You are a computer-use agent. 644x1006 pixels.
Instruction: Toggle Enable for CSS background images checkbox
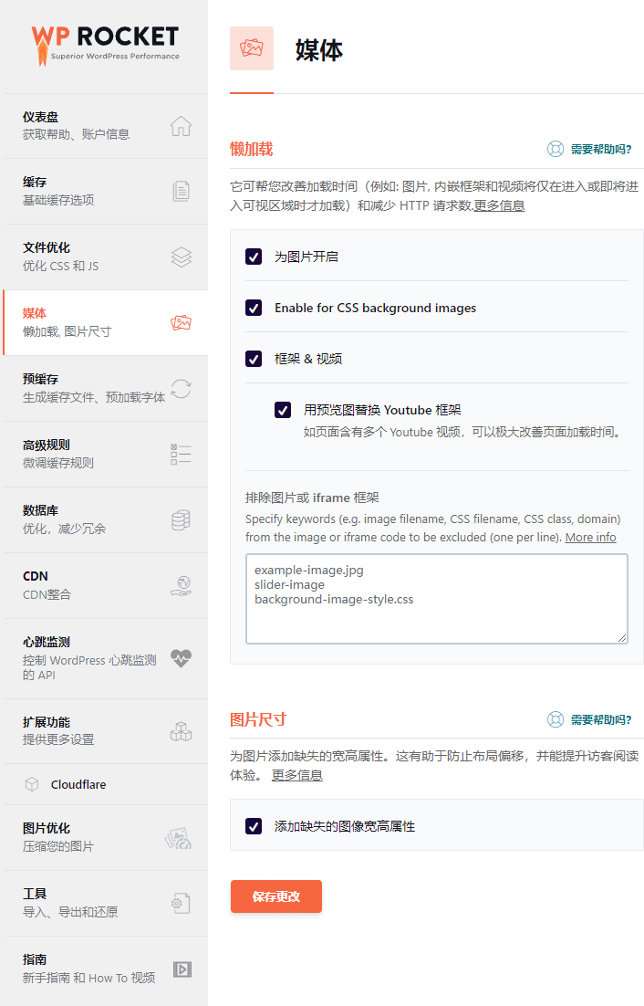(254, 308)
